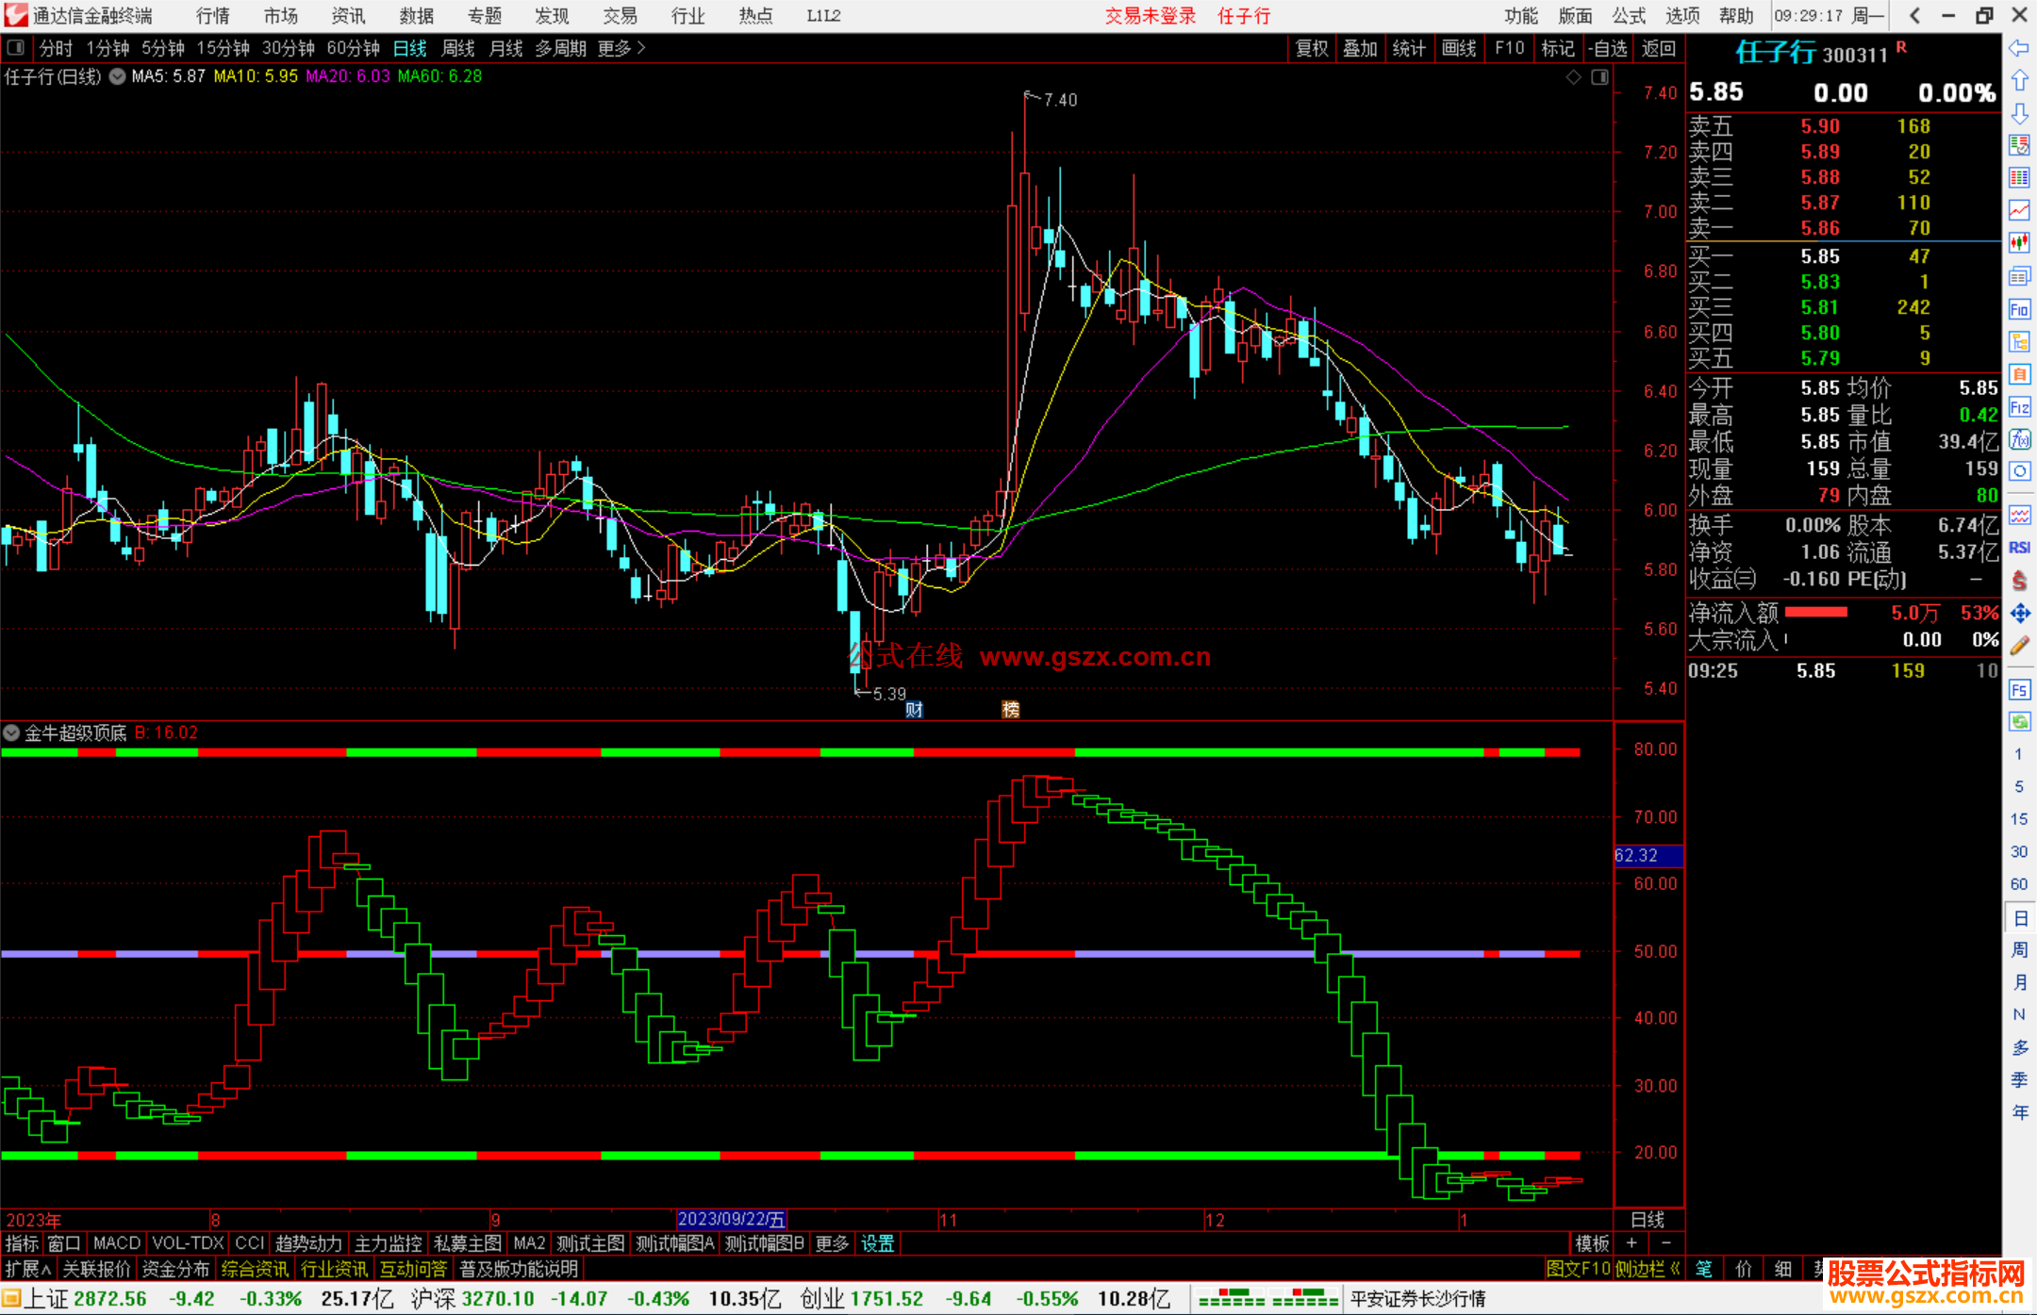This screenshot has height=1315, width=2037.
Task: Toggle the MA indicator circle button
Action: click(x=117, y=76)
